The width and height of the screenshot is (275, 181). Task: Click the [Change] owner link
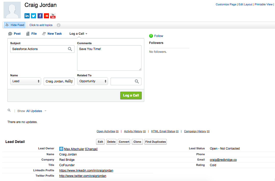91,149
